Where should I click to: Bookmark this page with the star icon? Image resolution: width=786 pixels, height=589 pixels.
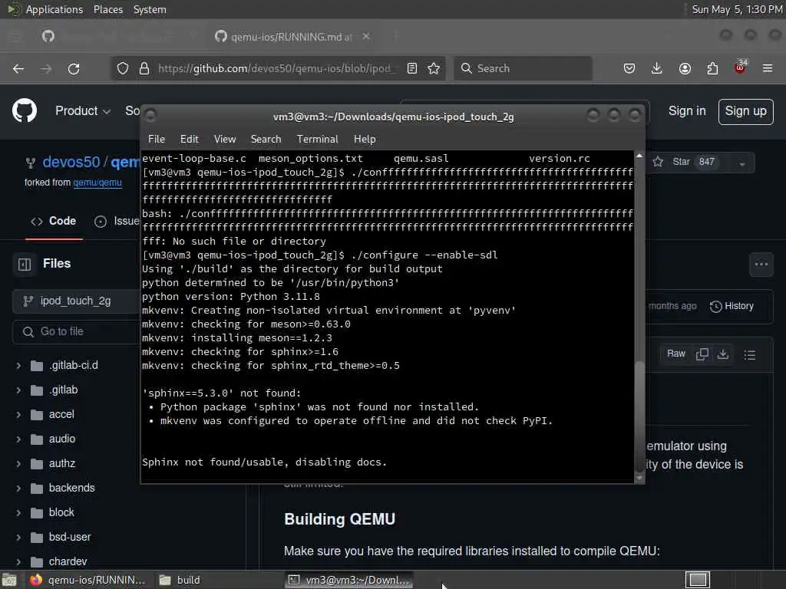(x=434, y=68)
